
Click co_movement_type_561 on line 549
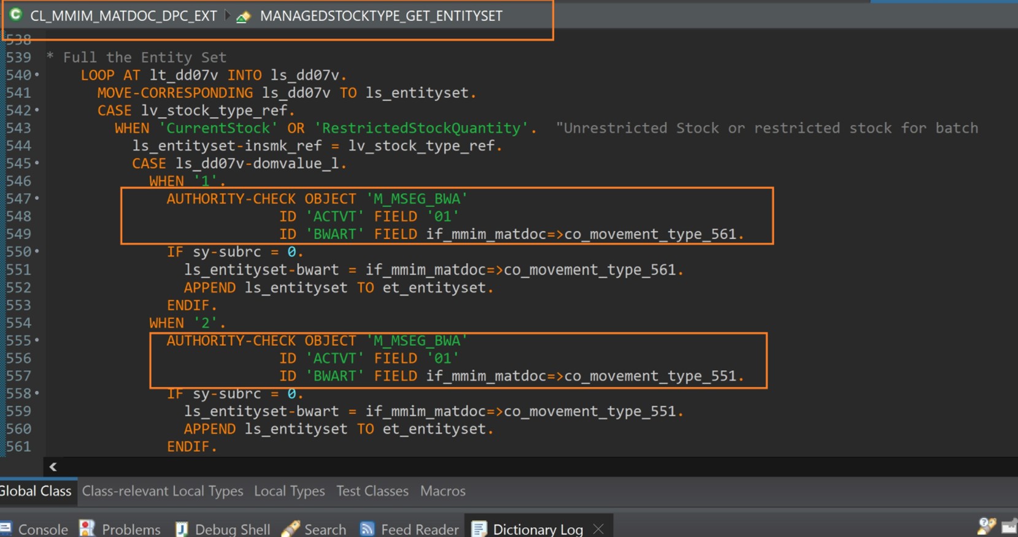(x=650, y=234)
